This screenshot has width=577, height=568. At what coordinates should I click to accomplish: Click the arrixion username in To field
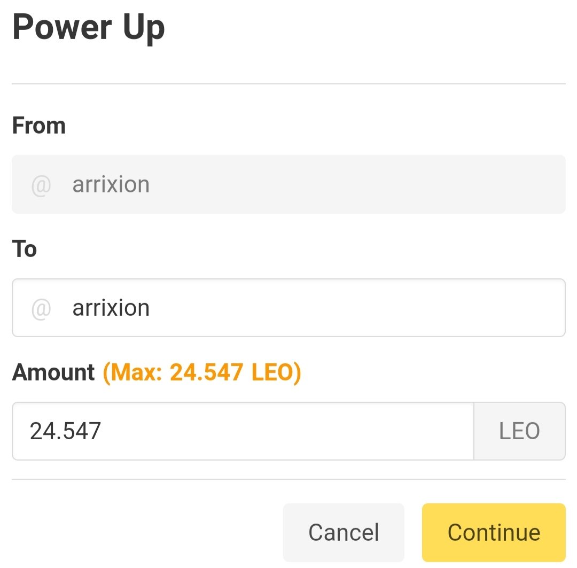[111, 308]
